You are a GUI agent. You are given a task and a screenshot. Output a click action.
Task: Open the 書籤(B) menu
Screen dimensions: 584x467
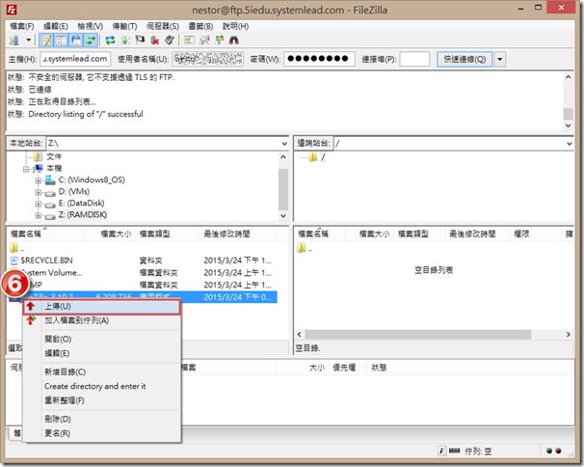coord(200,26)
